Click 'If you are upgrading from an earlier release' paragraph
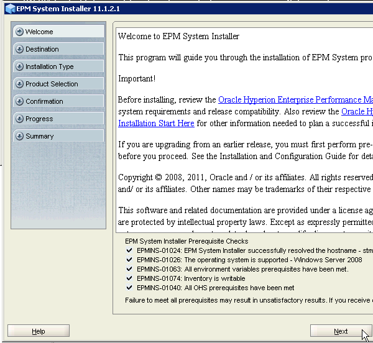 click(246, 150)
